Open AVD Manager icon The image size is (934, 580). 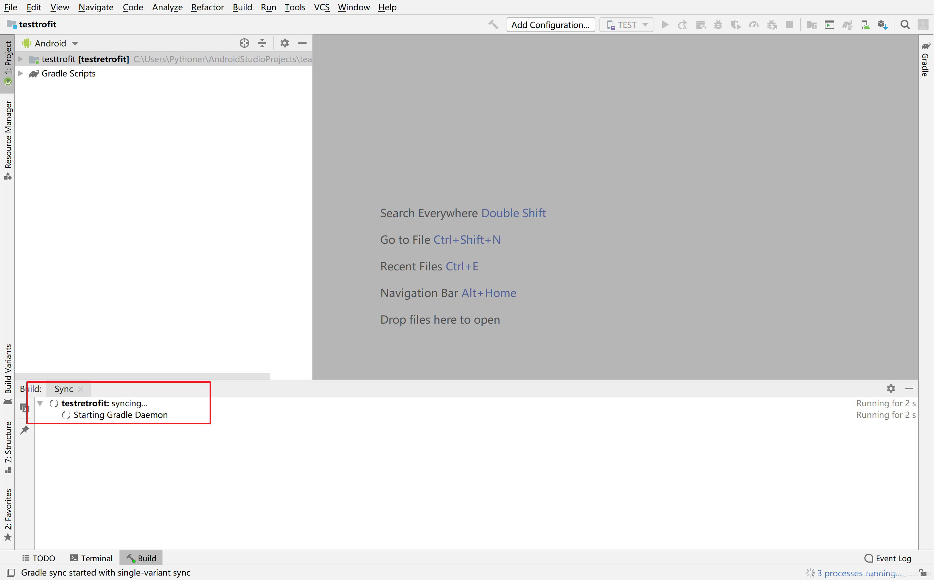[865, 25]
